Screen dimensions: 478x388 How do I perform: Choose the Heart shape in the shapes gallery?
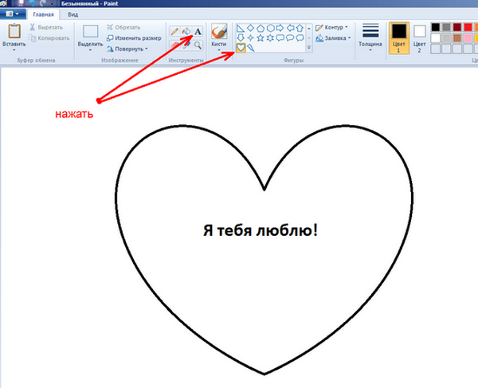click(x=241, y=48)
